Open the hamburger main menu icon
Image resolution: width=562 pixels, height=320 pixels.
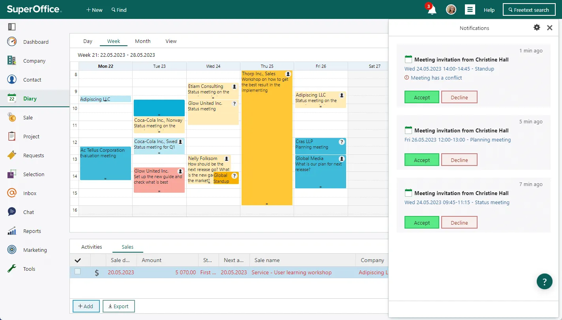pyautogui.click(x=470, y=10)
